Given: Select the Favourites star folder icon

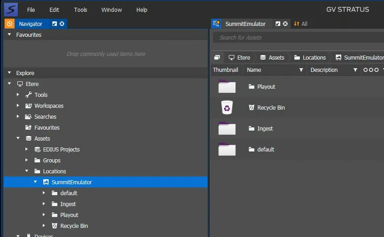Looking at the screenshot, I should pyautogui.click(x=29, y=128).
